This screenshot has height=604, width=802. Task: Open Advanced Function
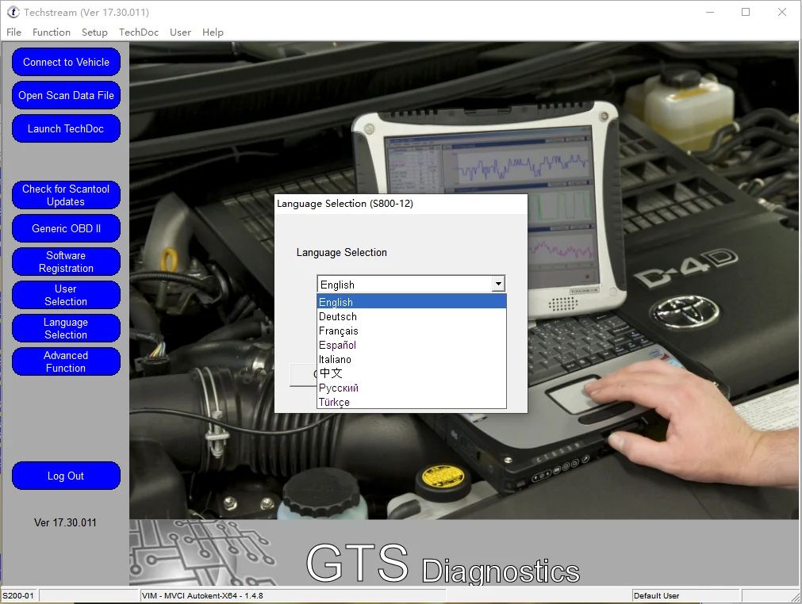coord(66,361)
